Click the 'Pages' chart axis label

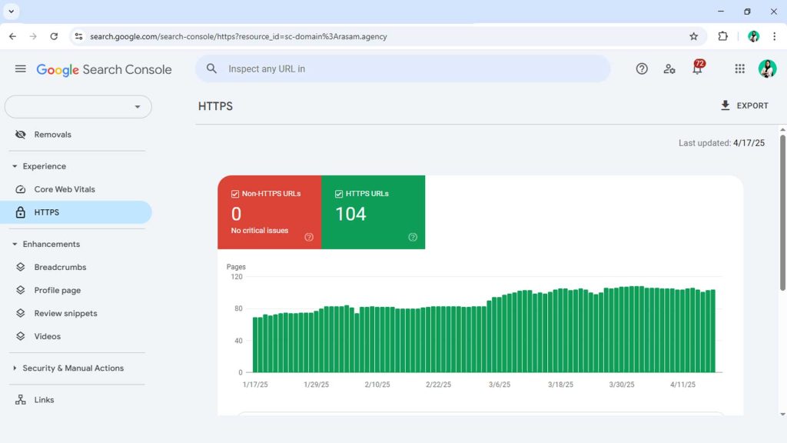236,267
